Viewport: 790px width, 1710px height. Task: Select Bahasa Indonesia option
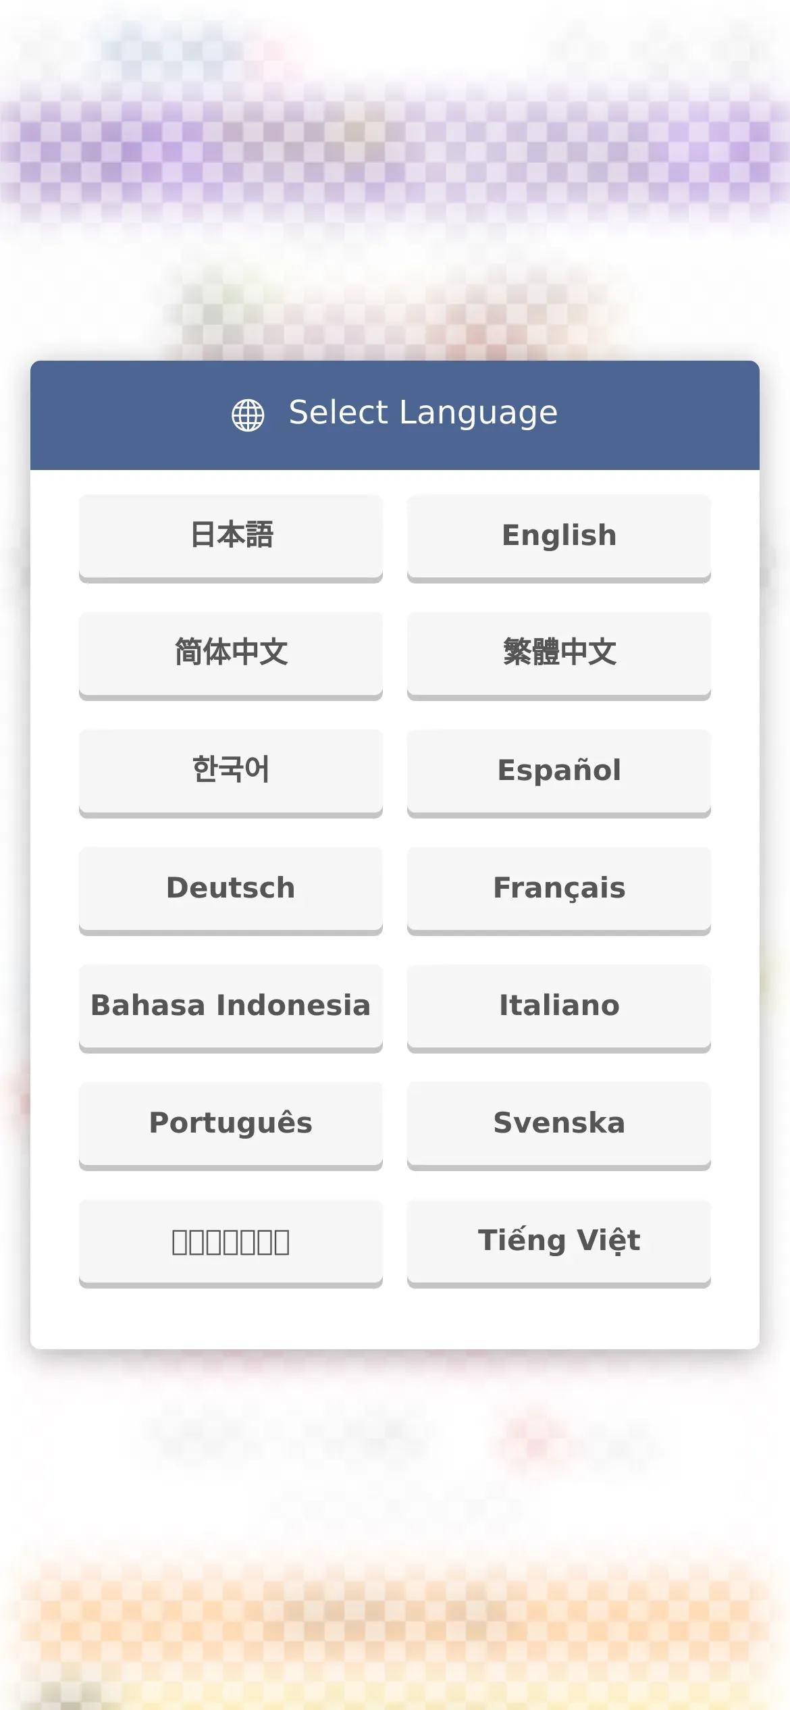click(231, 1006)
